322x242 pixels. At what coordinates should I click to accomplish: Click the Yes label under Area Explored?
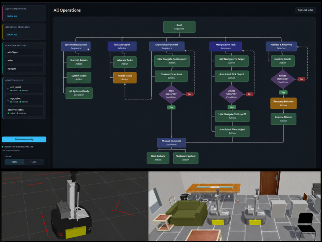171,108
